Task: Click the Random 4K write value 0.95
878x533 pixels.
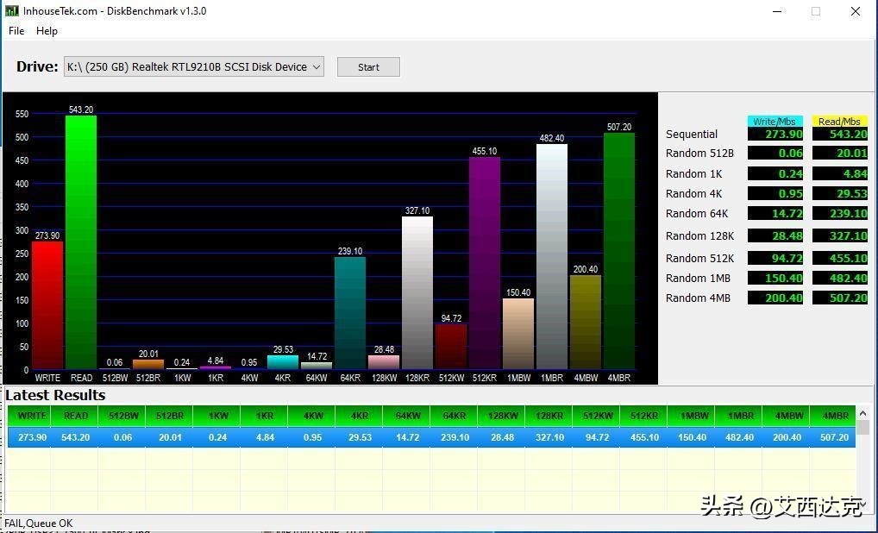Action: [775, 194]
